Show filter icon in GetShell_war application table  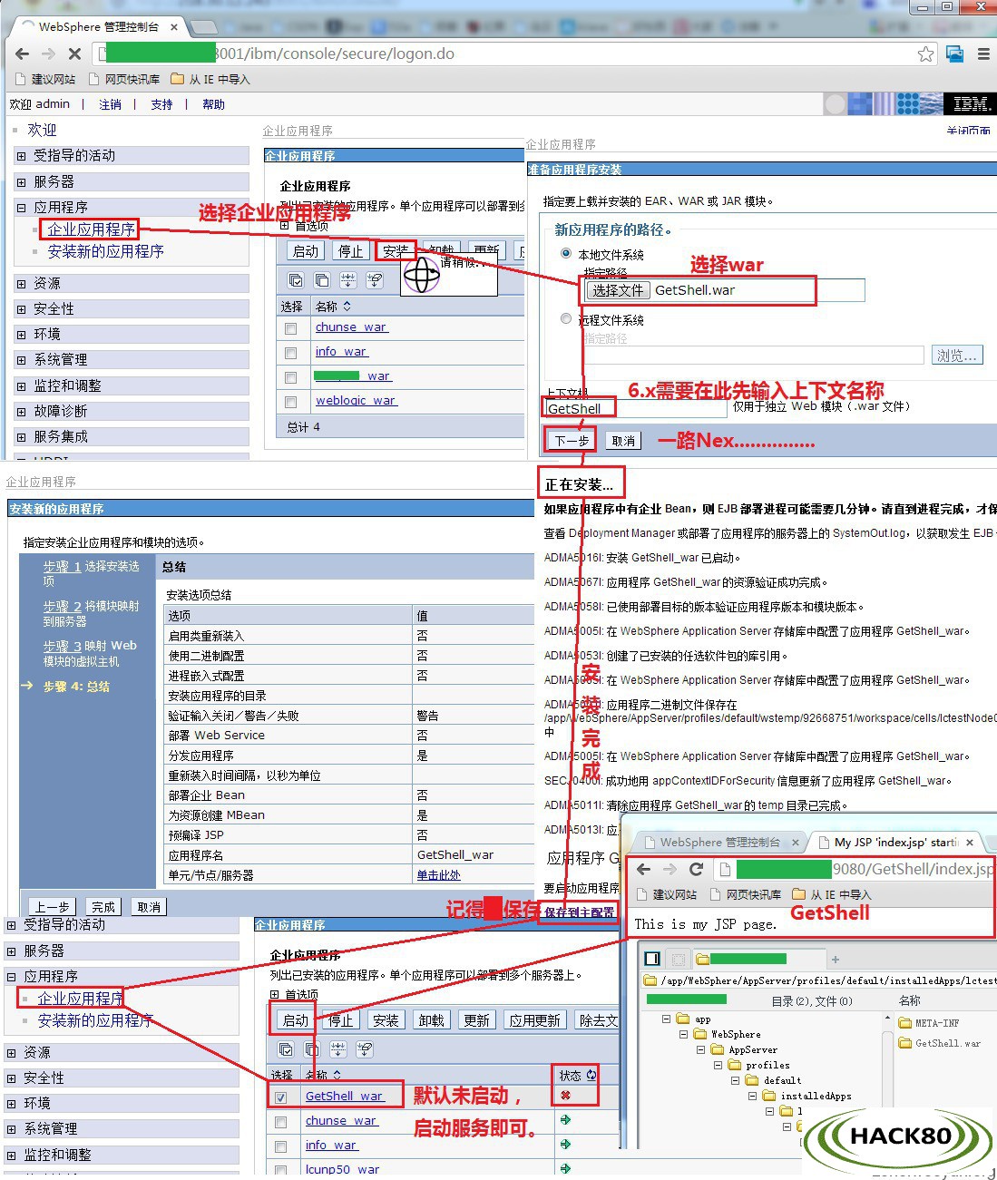pyautogui.click(x=338, y=1049)
